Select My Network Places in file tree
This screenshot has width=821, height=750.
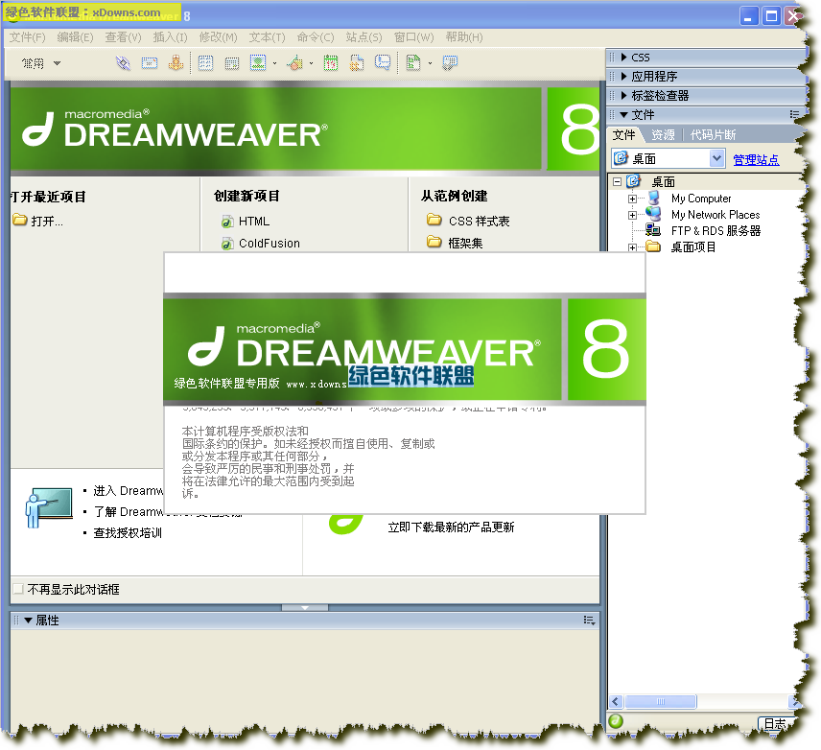(715, 215)
